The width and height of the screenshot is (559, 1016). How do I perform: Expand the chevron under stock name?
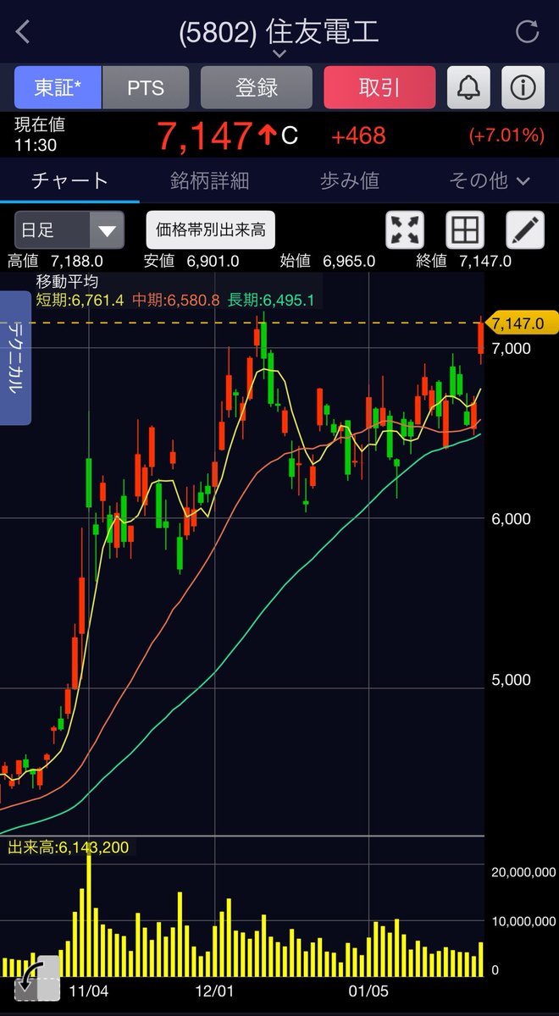click(x=279, y=53)
